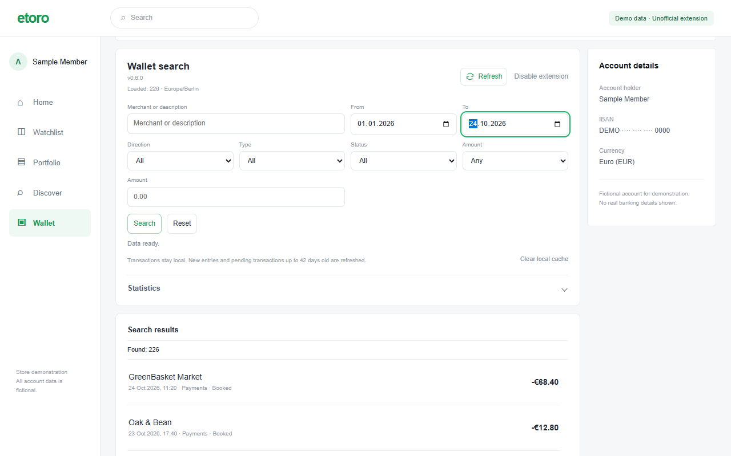Open the Direction dropdown
This screenshot has width=731, height=456.
point(180,161)
